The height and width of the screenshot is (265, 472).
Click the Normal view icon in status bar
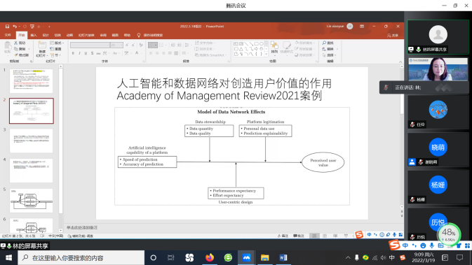[x=314, y=236]
